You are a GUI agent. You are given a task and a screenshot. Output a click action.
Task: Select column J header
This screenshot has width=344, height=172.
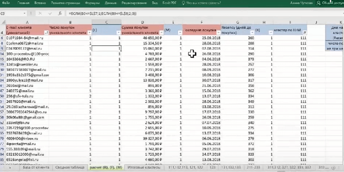click(x=316, y=22)
